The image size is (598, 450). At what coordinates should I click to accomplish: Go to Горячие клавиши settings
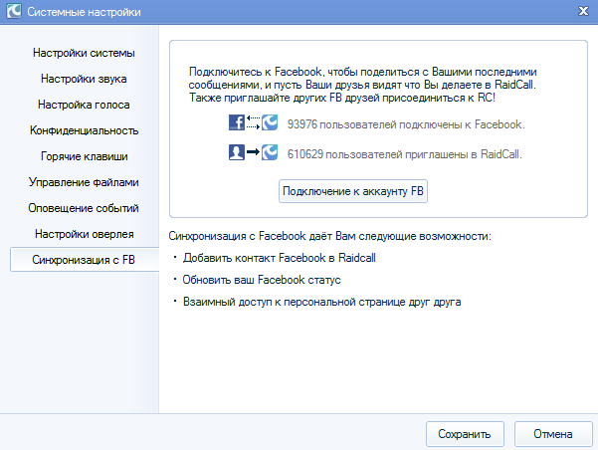84,156
